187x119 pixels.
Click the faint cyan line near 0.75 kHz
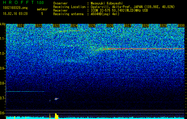pos(25,91)
